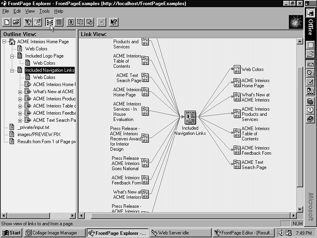
Task: Select _private/input.txt in the Outline View
Action: [33, 127]
